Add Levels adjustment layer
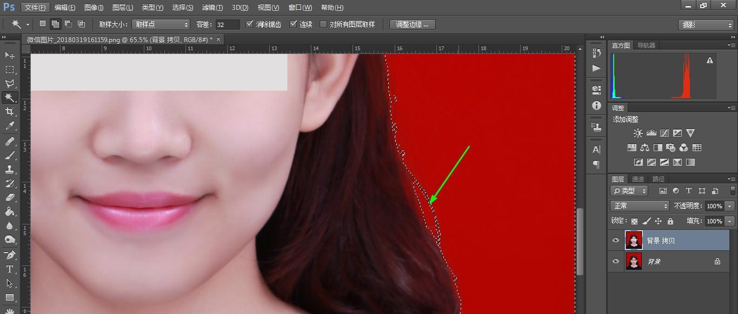The image size is (738, 314). [651, 133]
